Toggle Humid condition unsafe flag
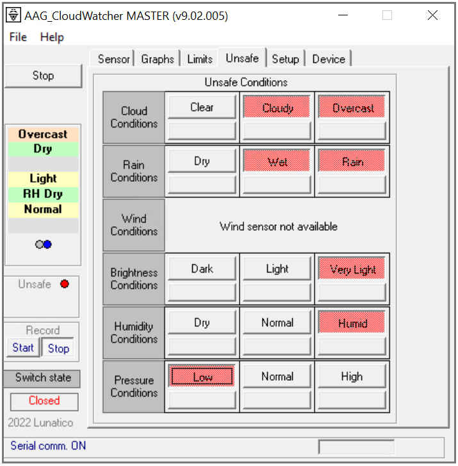Viewport: 458px width, 466px height. (352, 323)
